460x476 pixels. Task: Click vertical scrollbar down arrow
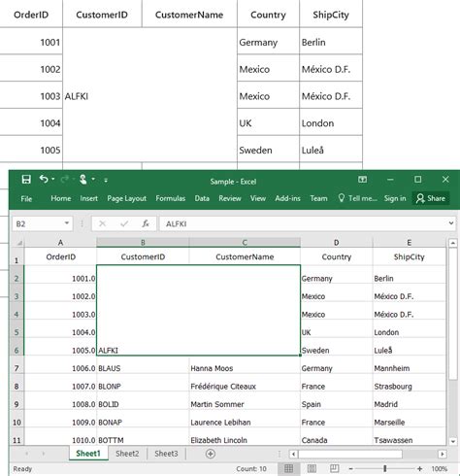click(453, 441)
